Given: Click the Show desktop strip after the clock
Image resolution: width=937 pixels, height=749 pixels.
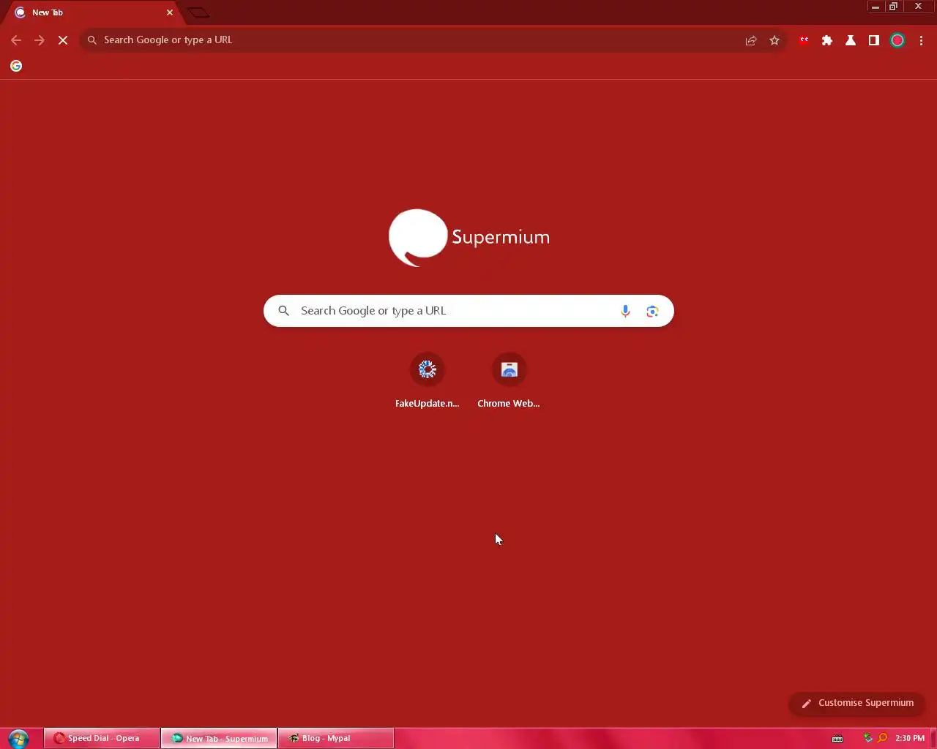Looking at the screenshot, I should pos(933,738).
